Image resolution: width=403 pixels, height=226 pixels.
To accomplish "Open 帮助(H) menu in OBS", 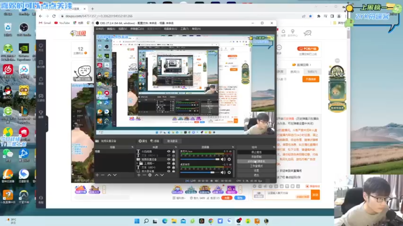I will [196, 29].
